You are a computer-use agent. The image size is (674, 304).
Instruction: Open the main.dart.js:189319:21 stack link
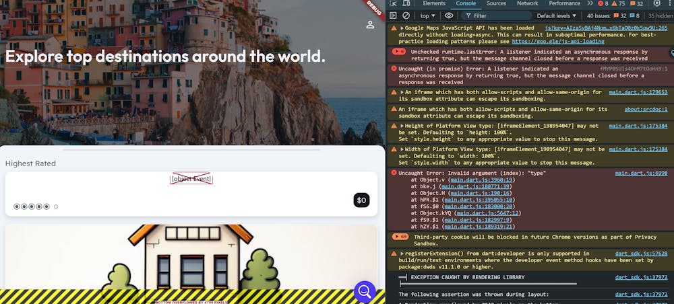click(x=478, y=227)
